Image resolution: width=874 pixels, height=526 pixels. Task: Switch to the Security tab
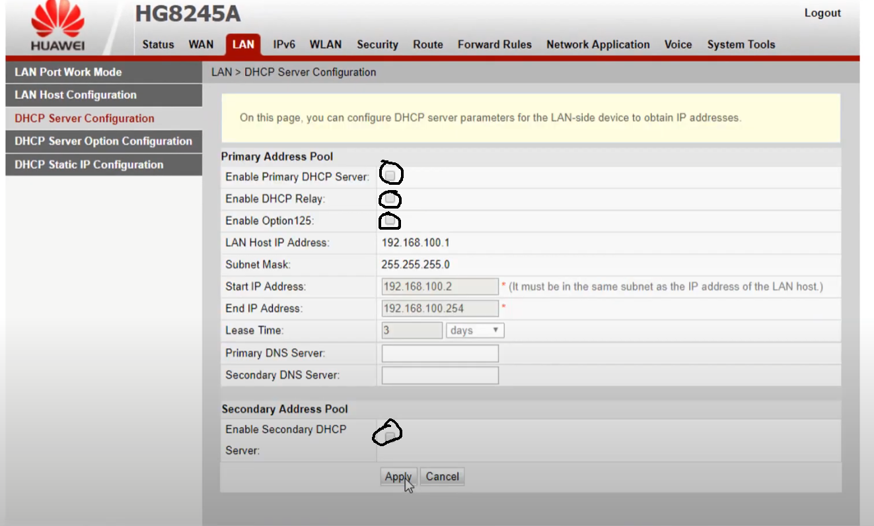coord(377,45)
